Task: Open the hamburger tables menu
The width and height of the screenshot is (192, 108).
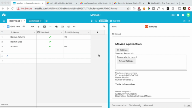Action: click(4, 21)
